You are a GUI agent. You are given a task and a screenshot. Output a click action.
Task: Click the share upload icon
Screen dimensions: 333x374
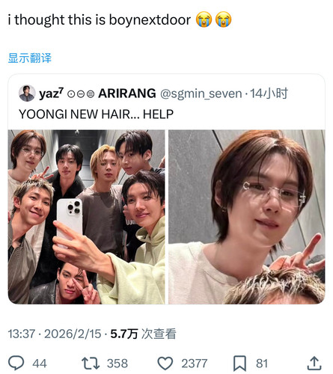tap(314, 363)
